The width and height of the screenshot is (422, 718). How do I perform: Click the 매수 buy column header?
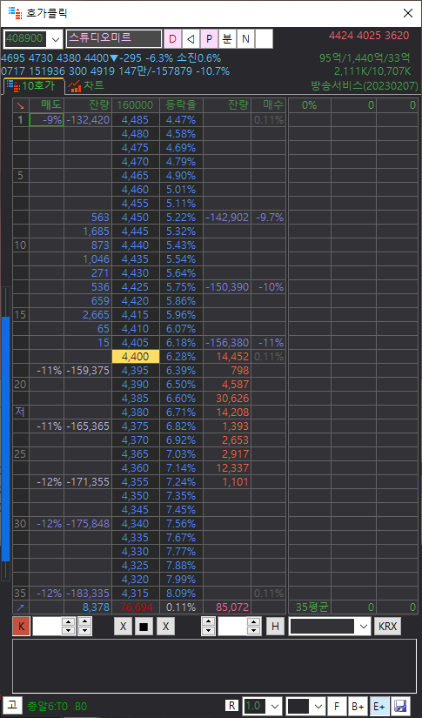coord(268,105)
